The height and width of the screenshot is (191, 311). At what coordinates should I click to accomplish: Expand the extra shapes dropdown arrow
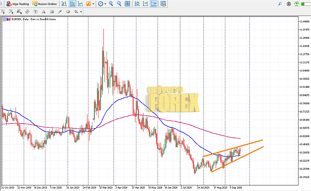point(81,12)
